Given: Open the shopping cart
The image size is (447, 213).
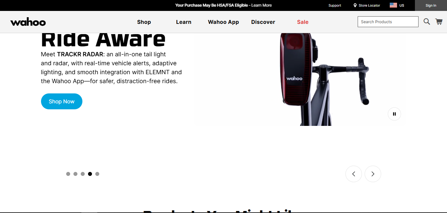Looking at the screenshot, I should pyautogui.click(x=439, y=22).
